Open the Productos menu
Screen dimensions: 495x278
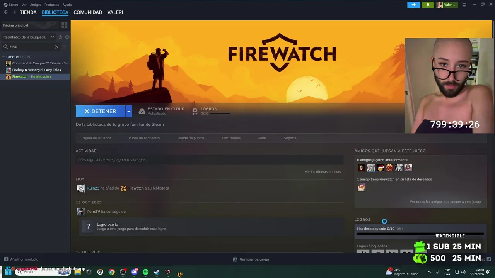click(x=52, y=5)
